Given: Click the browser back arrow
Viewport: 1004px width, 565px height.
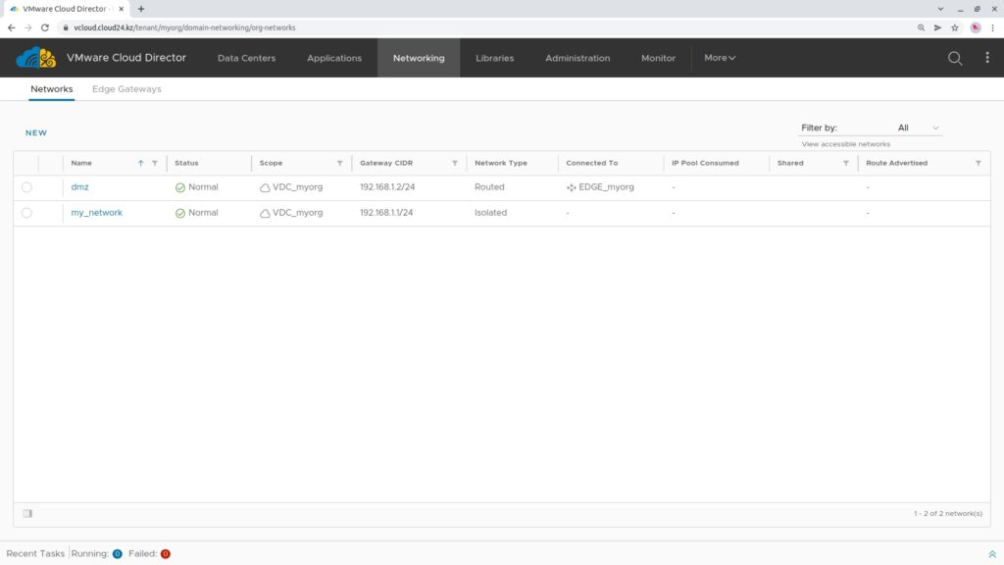Looking at the screenshot, I should point(12,27).
